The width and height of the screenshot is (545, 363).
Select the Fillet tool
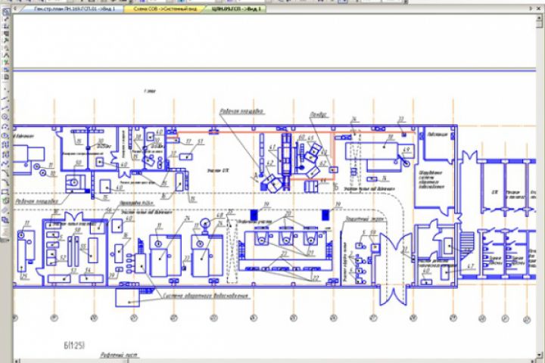5,181
